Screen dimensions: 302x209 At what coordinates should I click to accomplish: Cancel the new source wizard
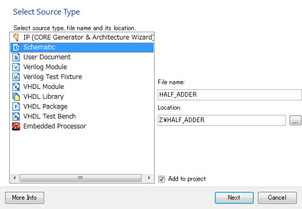(277, 198)
